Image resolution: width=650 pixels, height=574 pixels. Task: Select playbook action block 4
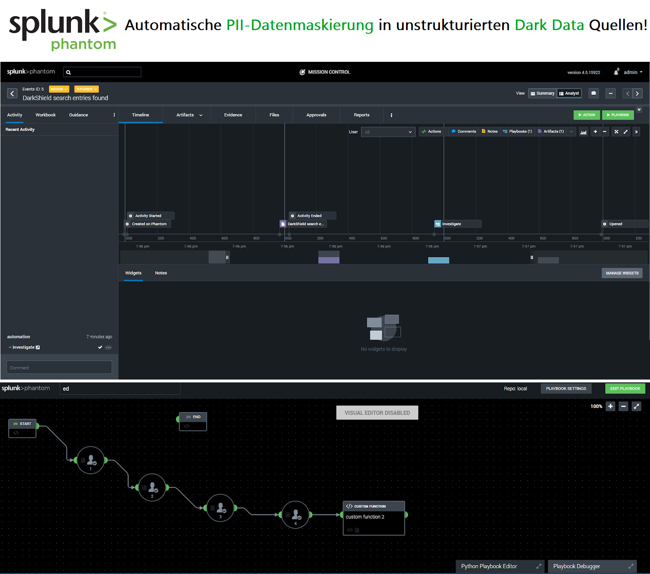[296, 515]
